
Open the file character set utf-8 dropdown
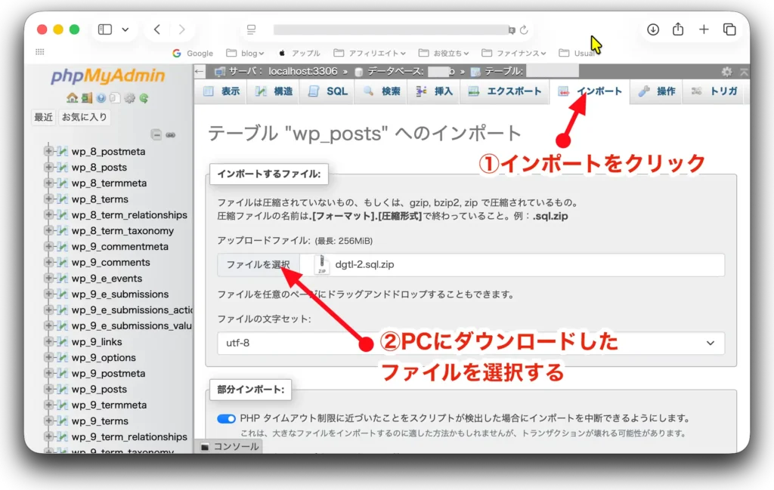click(470, 343)
